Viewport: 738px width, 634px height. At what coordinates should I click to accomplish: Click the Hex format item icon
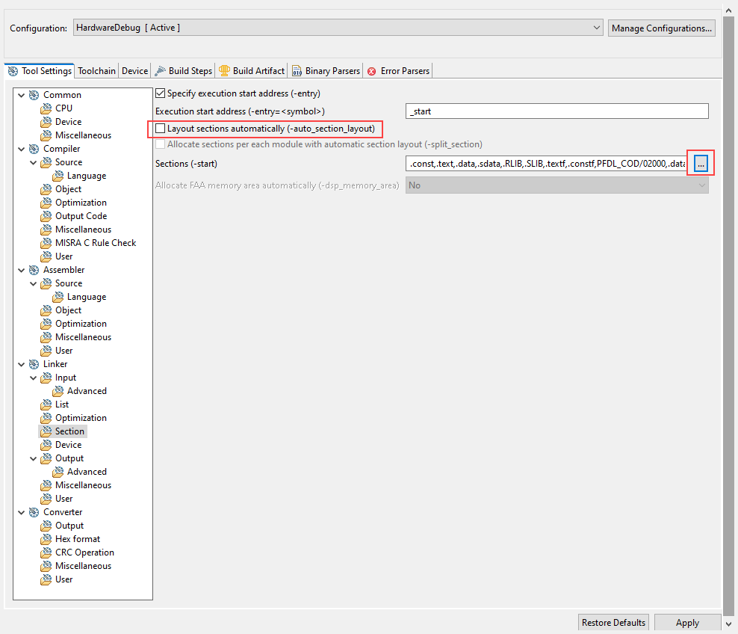pos(46,539)
